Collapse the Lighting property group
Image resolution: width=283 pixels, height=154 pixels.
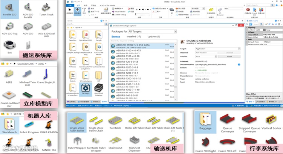247,27
